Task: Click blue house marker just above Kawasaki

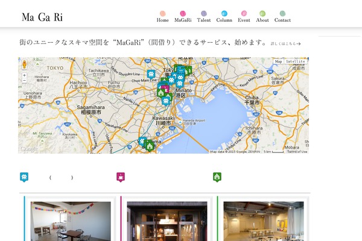Action: 166,101
